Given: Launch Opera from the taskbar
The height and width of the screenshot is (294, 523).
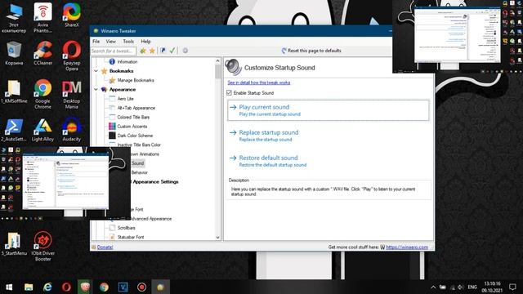Looking at the screenshot, I should 66,287.
